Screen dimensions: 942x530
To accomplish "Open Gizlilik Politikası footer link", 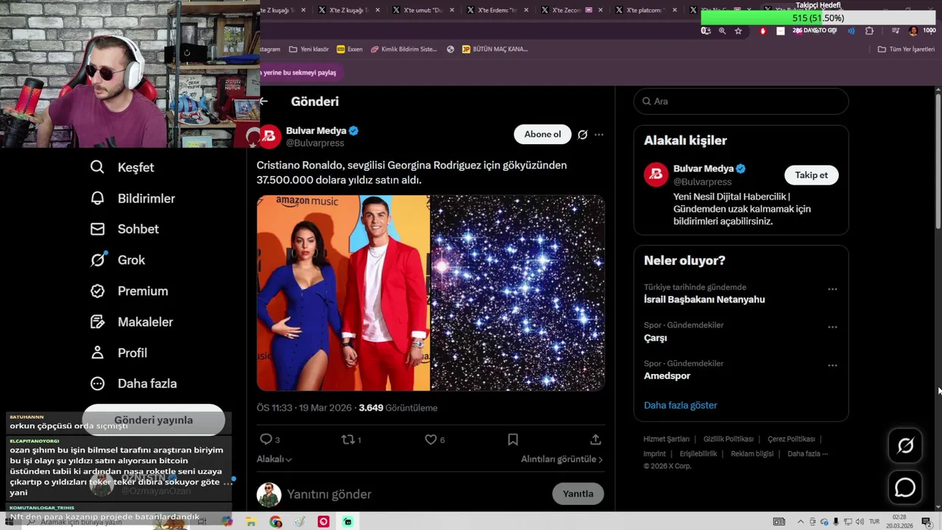I will (x=728, y=439).
